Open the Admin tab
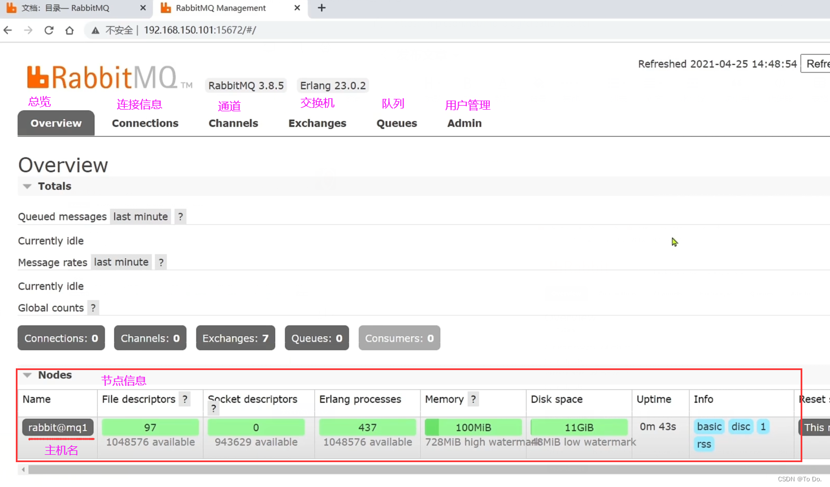The width and height of the screenshot is (830, 487). pyautogui.click(x=464, y=123)
